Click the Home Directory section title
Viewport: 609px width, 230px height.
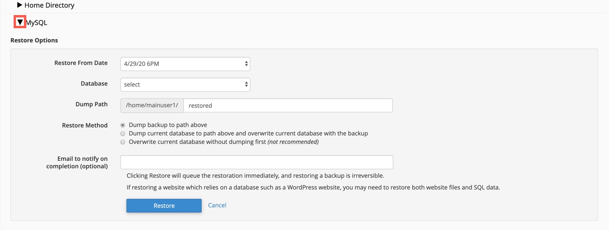[x=49, y=6]
